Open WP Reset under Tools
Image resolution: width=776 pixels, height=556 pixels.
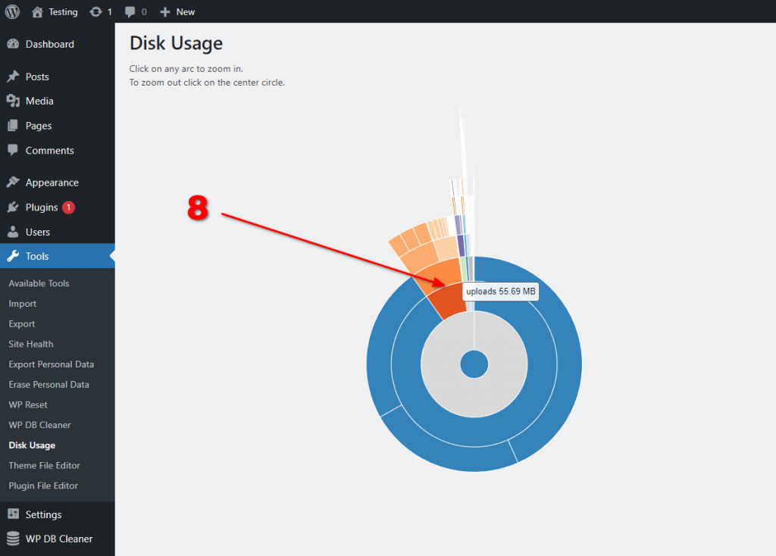point(28,405)
